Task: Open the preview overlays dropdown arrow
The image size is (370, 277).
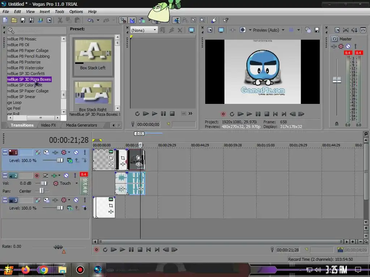Action: click(x=298, y=30)
